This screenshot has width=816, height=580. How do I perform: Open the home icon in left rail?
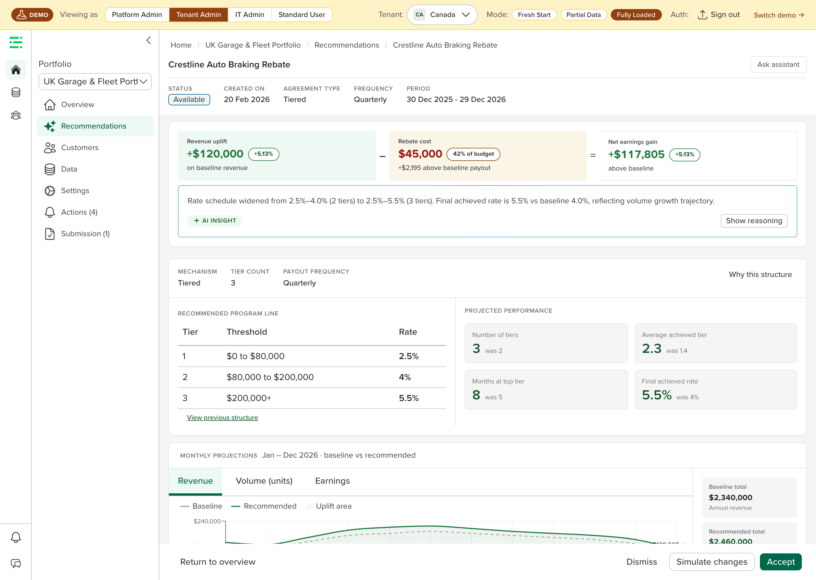(x=16, y=69)
